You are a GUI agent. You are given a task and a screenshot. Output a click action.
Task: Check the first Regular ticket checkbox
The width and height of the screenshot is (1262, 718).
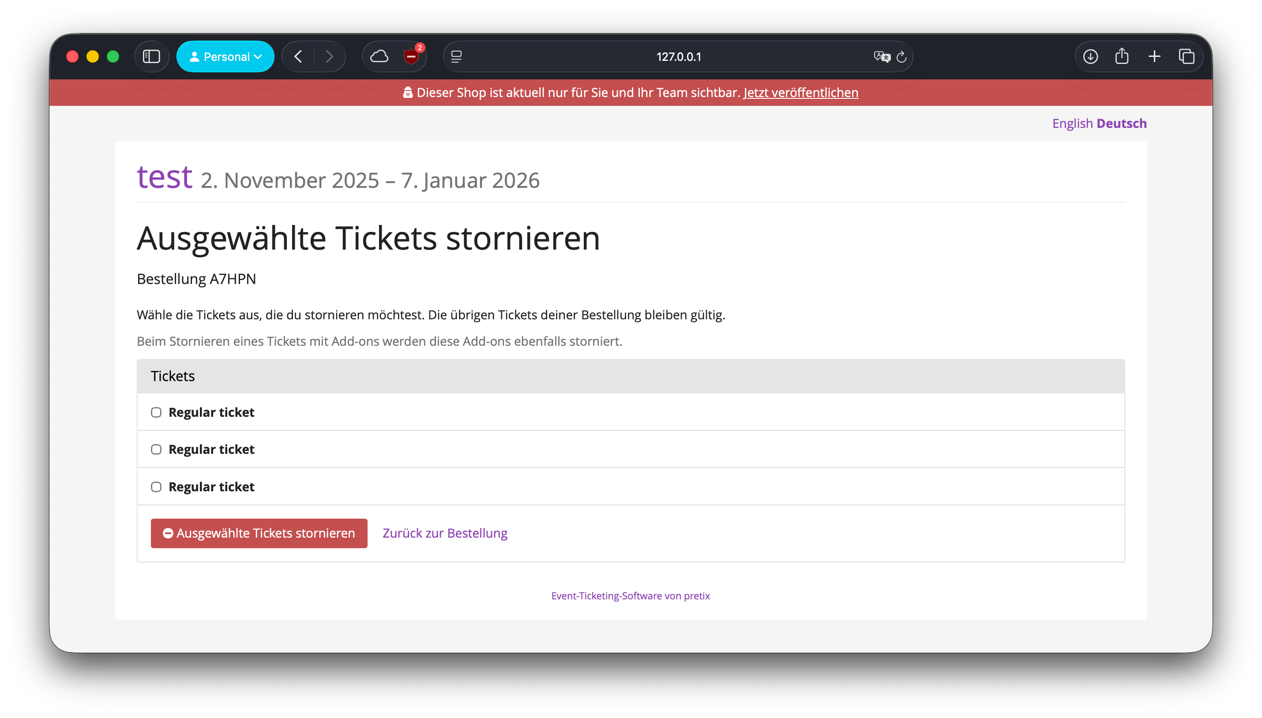(156, 412)
